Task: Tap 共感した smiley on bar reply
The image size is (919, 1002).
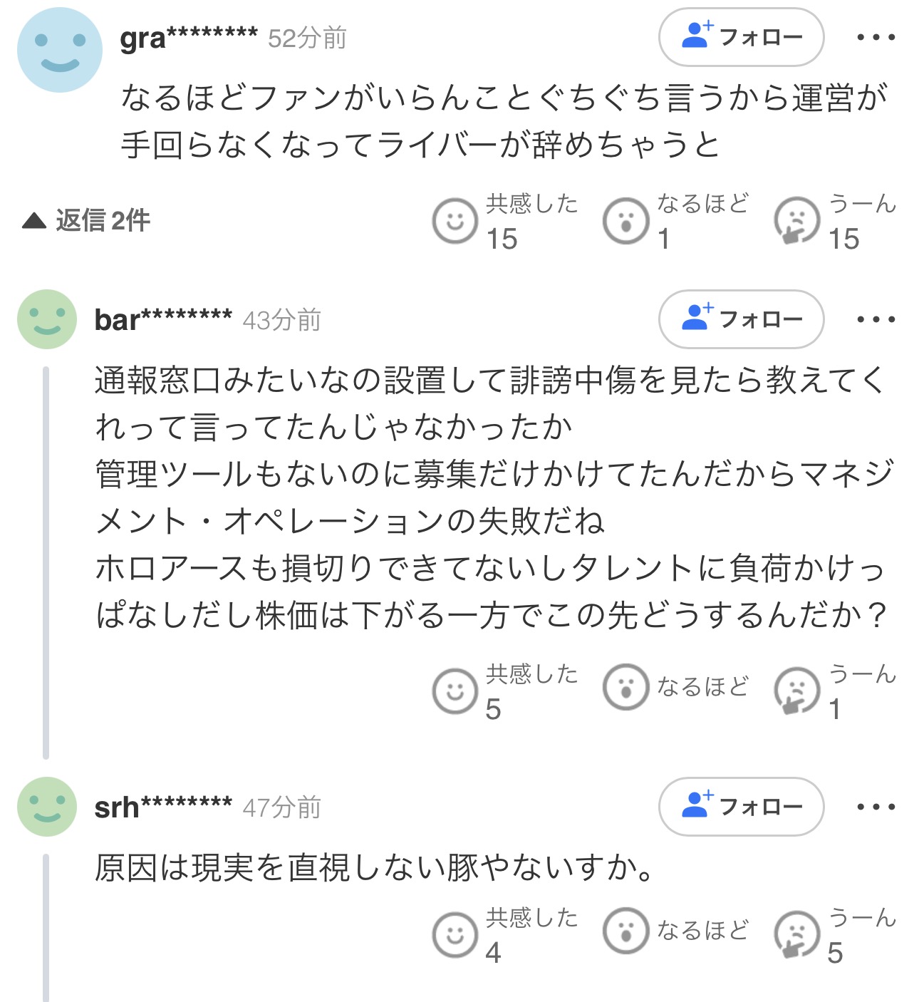Action: coord(455,691)
